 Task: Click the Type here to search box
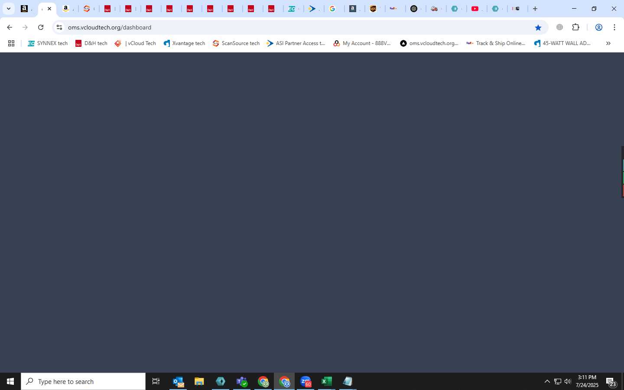[83, 381]
